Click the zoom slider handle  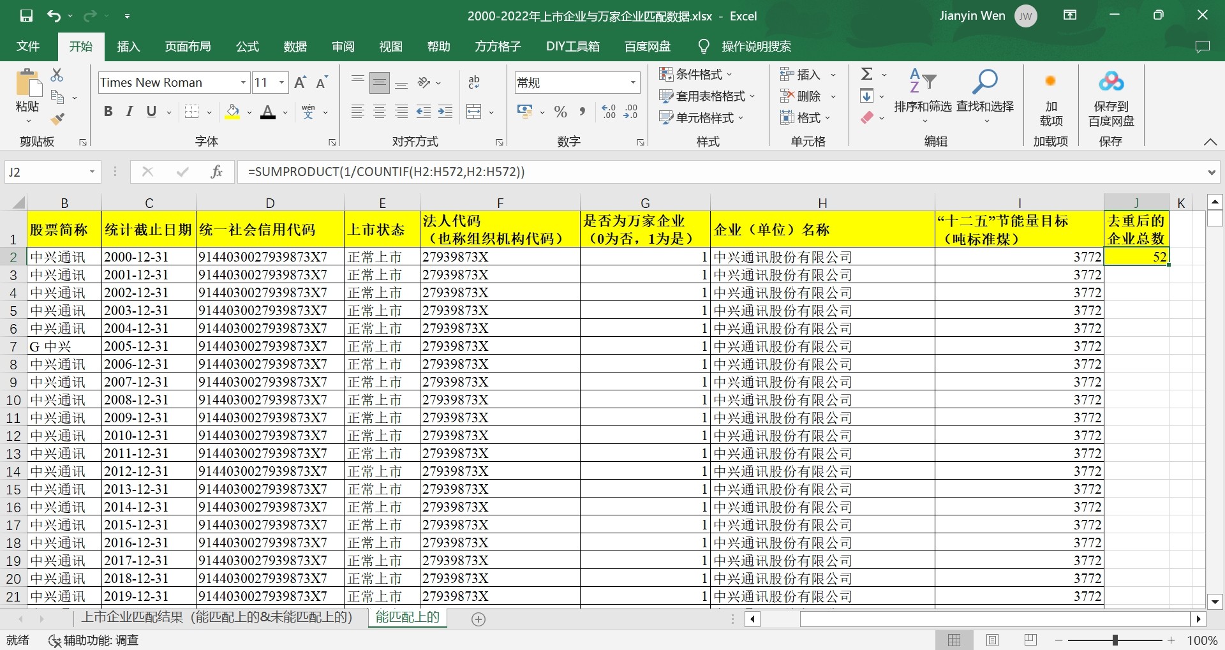tap(1115, 640)
